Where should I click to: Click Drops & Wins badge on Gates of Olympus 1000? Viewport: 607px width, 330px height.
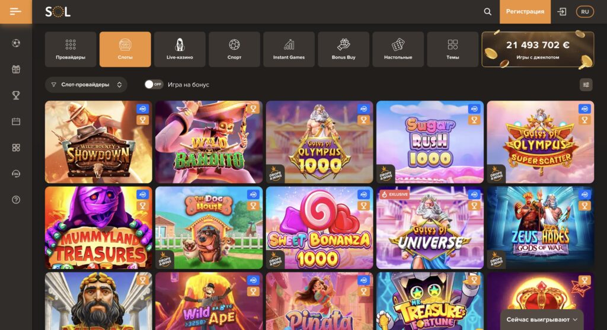coord(275,174)
